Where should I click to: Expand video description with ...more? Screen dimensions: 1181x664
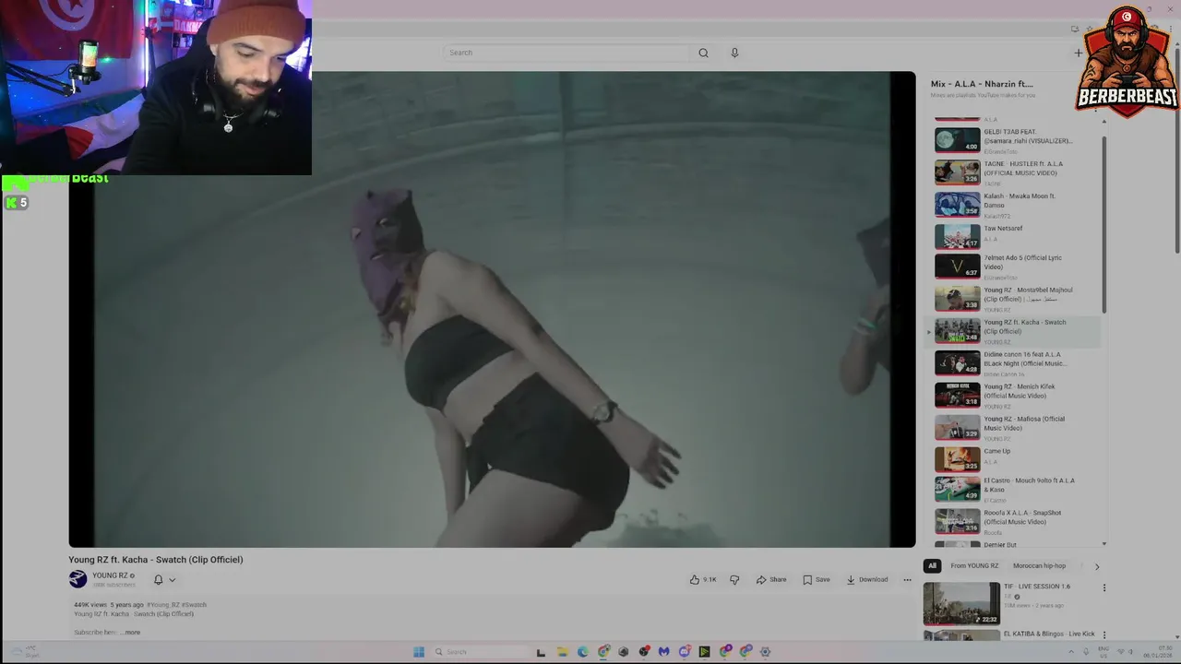tap(131, 633)
